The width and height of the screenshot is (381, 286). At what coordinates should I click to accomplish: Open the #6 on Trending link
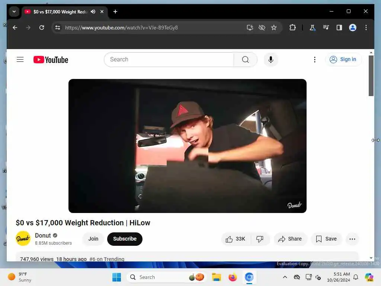coord(107,259)
